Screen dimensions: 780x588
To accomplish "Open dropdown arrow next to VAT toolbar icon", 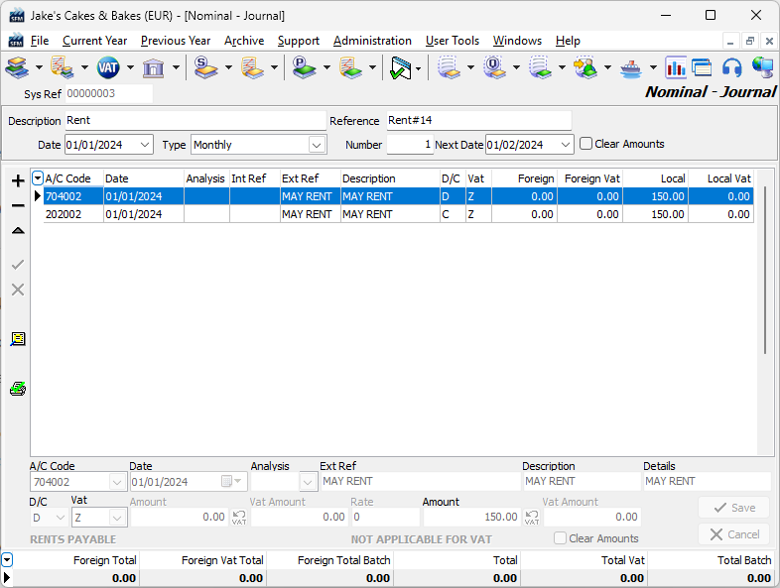I will [130, 67].
